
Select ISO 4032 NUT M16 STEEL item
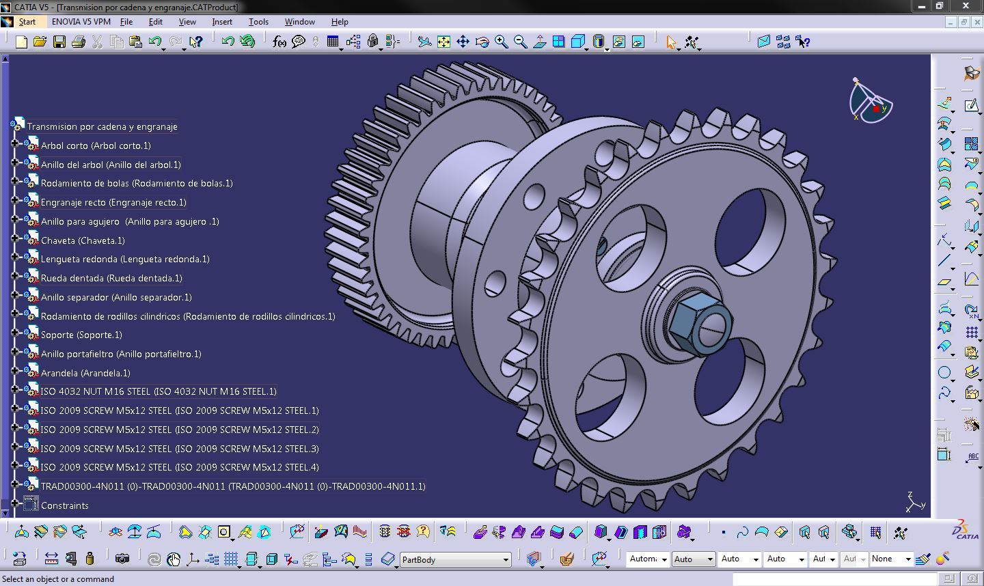pyautogui.click(x=159, y=391)
